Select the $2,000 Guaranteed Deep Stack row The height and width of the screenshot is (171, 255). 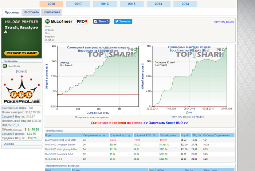pyautogui.click(x=140, y=140)
